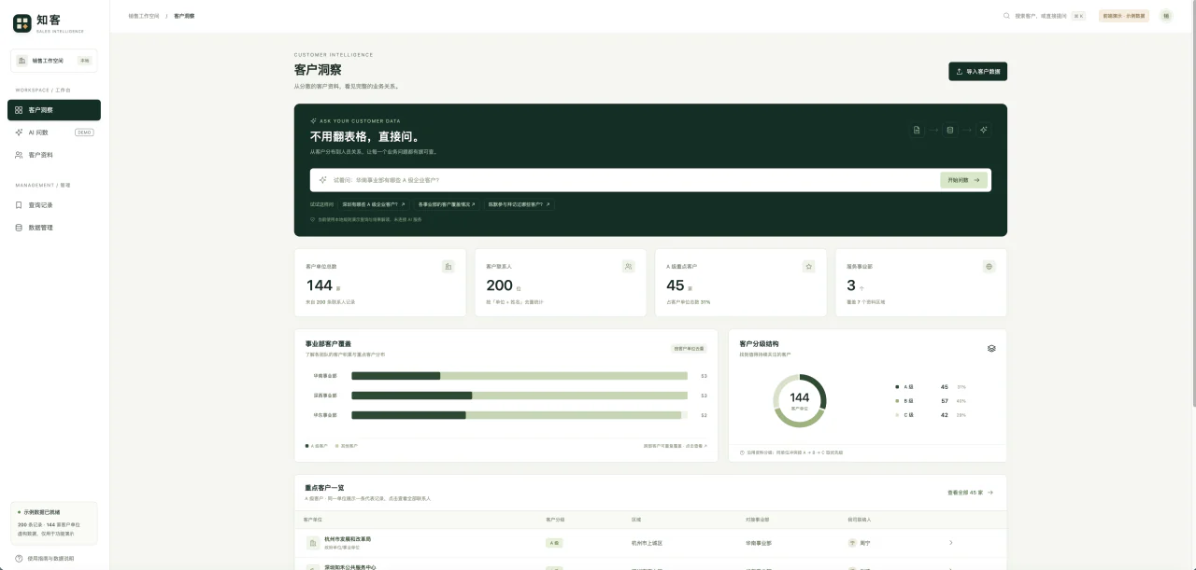
Task: Click the 导入客户数据 button
Action: pos(977,71)
